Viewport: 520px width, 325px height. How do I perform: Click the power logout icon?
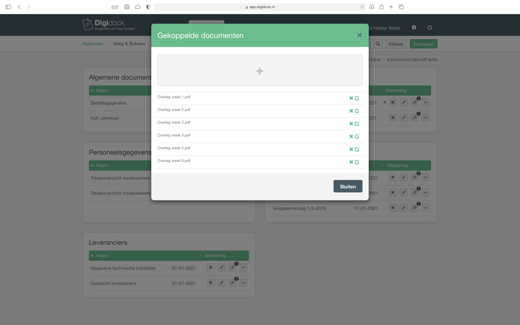click(x=430, y=28)
